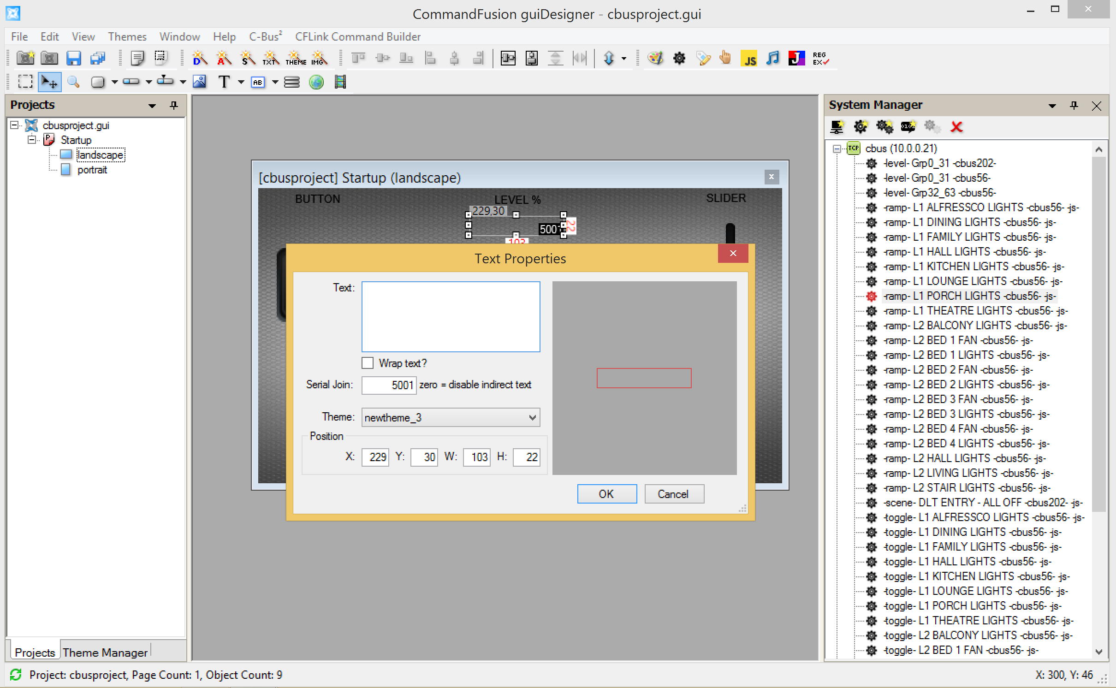1116x688 pixels.
Task: Collapse the cbus system tree node
Action: click(x=837, y=148)
